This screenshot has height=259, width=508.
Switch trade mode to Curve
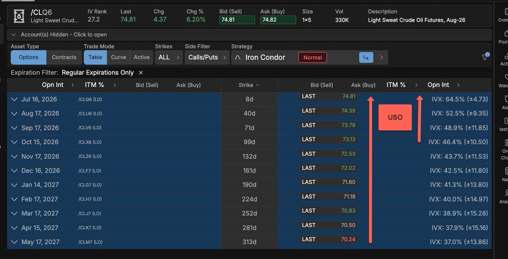coord(119,57)
